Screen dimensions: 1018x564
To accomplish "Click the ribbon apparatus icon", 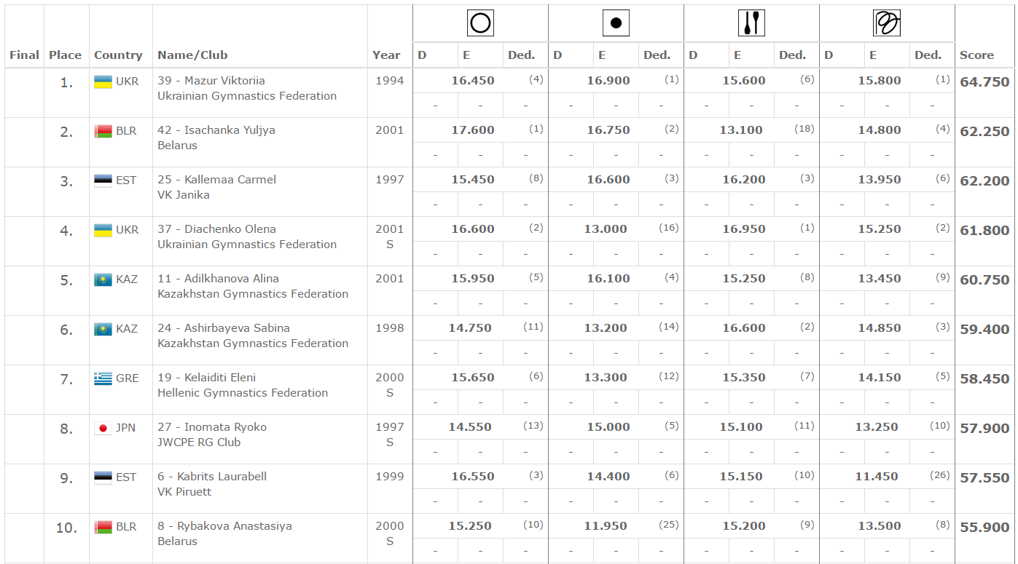I will pyautogui.click(x=887, y=23).
